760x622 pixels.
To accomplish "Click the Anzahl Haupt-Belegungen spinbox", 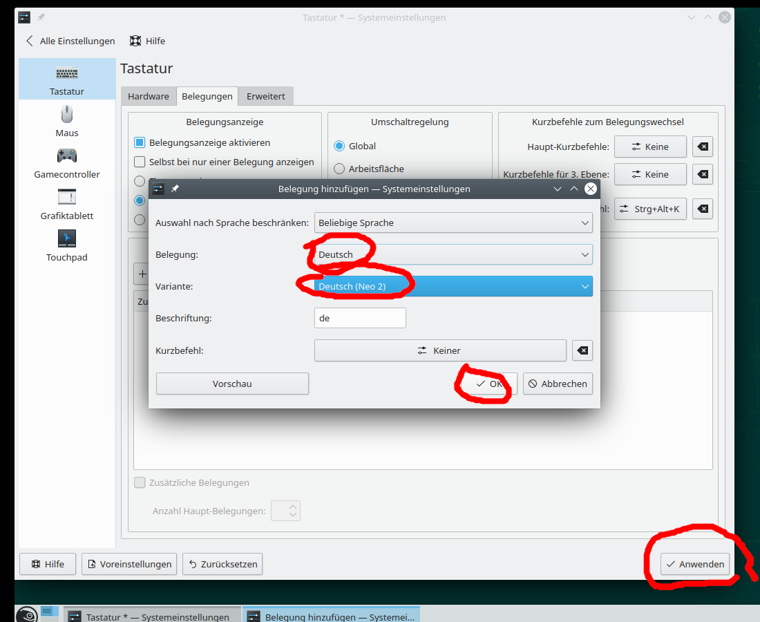I will (285, 511).
